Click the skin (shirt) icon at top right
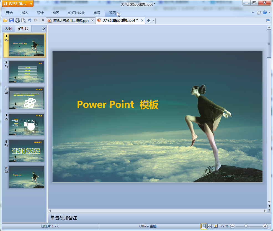Viewport: 273px width, 231px height. tap(259, 12)
